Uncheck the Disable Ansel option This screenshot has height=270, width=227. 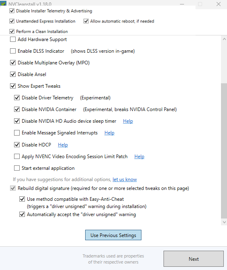[x=13, y=74]
